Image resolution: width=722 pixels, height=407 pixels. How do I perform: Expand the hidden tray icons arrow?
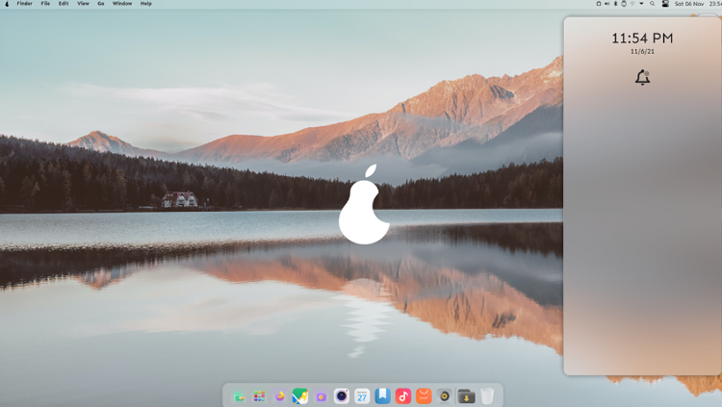[x=641, y=4]
